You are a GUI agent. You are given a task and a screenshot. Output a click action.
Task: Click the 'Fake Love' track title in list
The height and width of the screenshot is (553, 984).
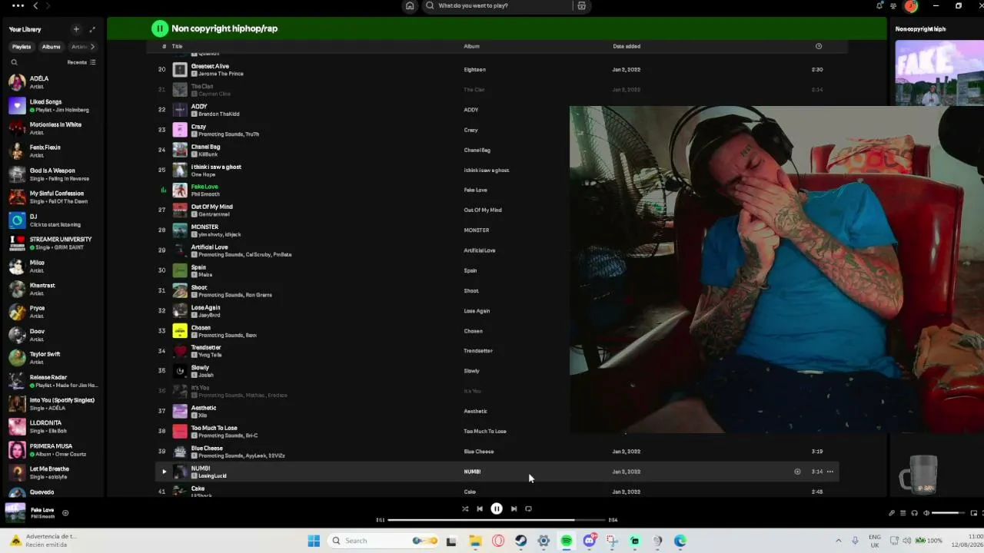coord(204,187)
